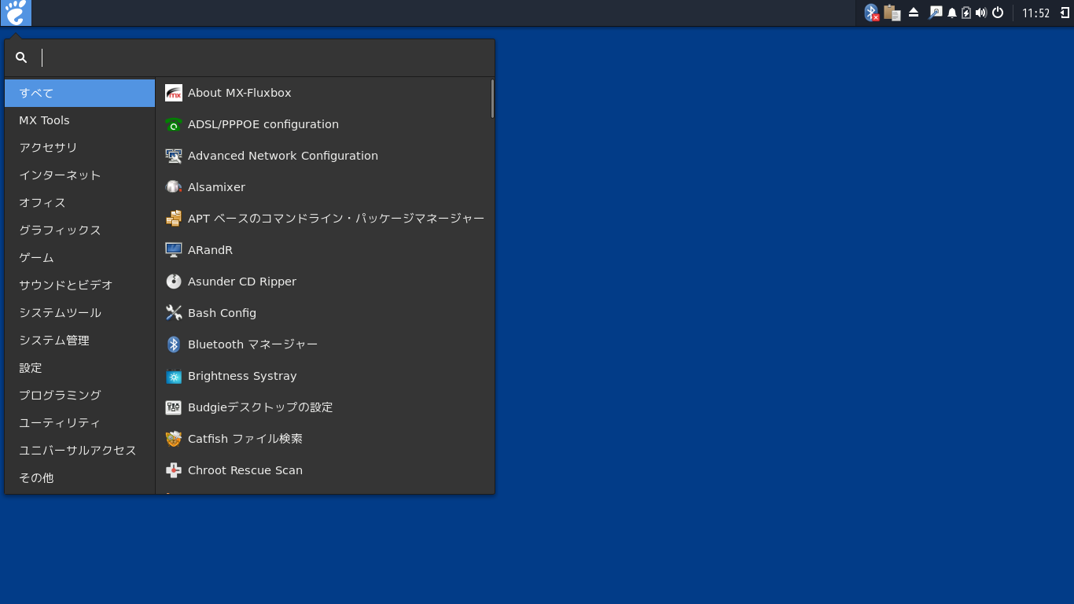This screenshot has height=604, width=1074.
Task: Click the battery power tray icon
Action: click(966, 13)
